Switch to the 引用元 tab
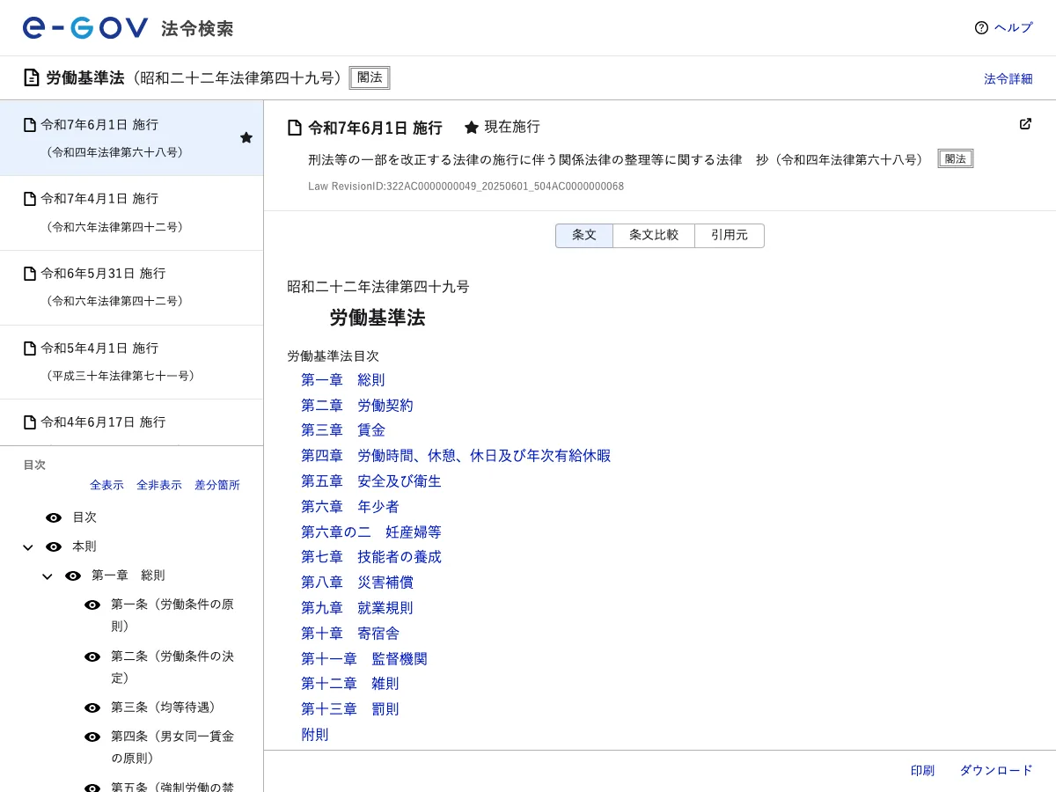This screenshot has width=1056, height=792. [x=730, y=236]
